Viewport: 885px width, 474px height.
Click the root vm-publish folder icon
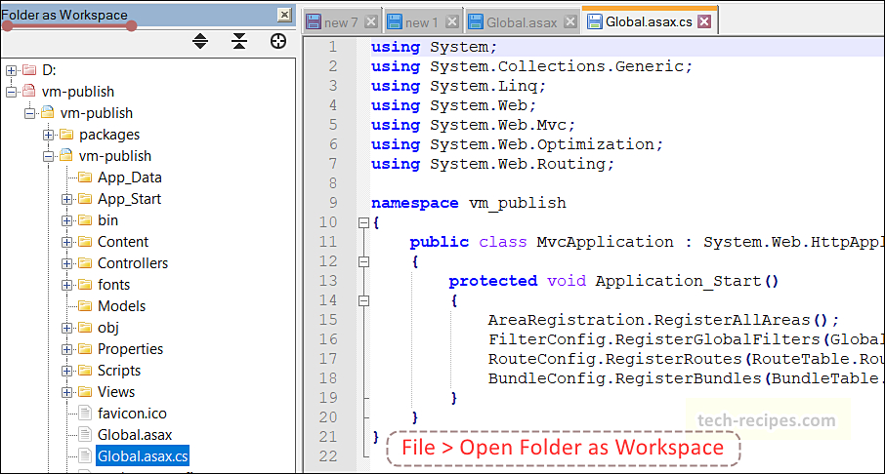coord(29,92)
